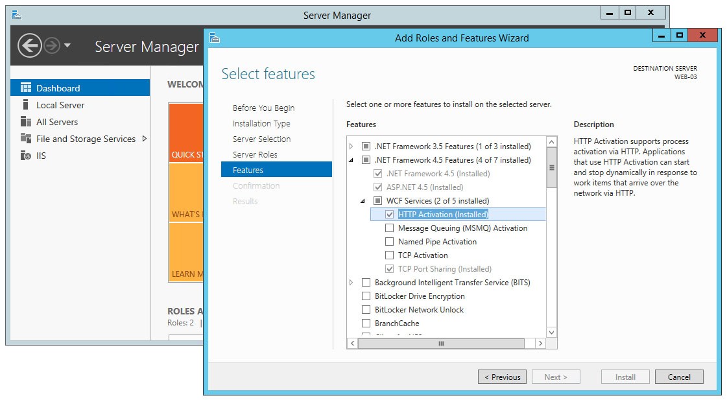Expand Background Intelligent Transfer Service (BITS)
727x400 pixels.
click(x=350, y=282)
